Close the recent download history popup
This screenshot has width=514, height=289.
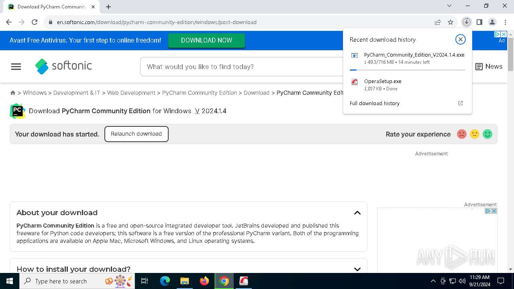point(461,39)
